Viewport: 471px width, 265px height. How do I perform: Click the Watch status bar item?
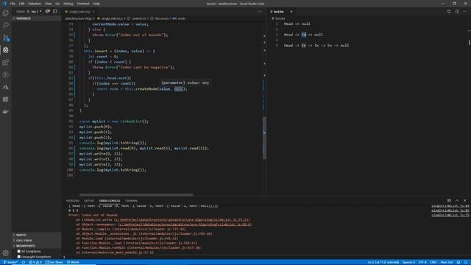coord(73,262)
